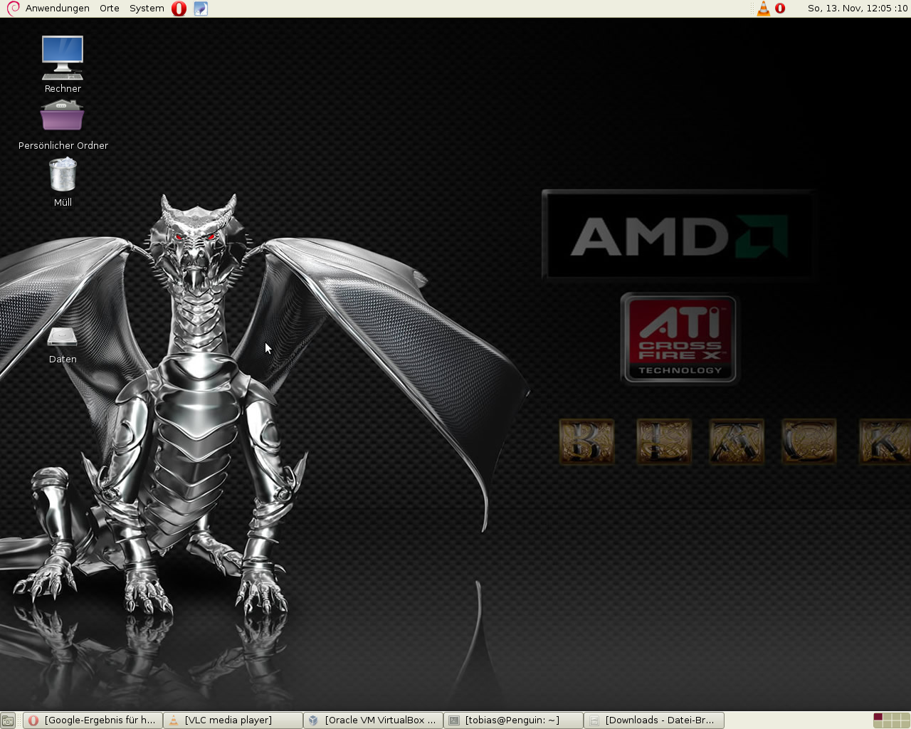The height and width of the screenshot is (729, 911).
Task: Open the Orte menu
Action: 110,9
